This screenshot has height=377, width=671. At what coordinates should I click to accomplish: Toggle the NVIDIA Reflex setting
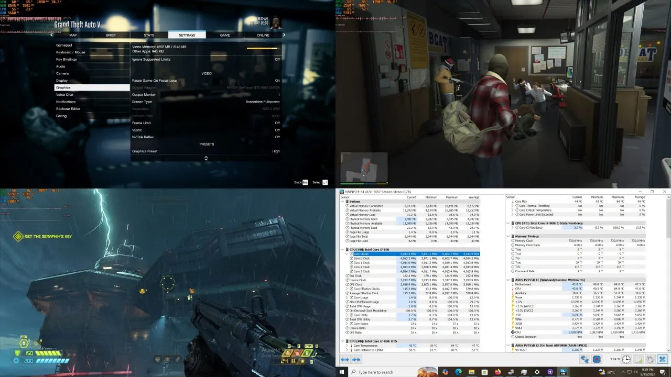pos(206,137)
